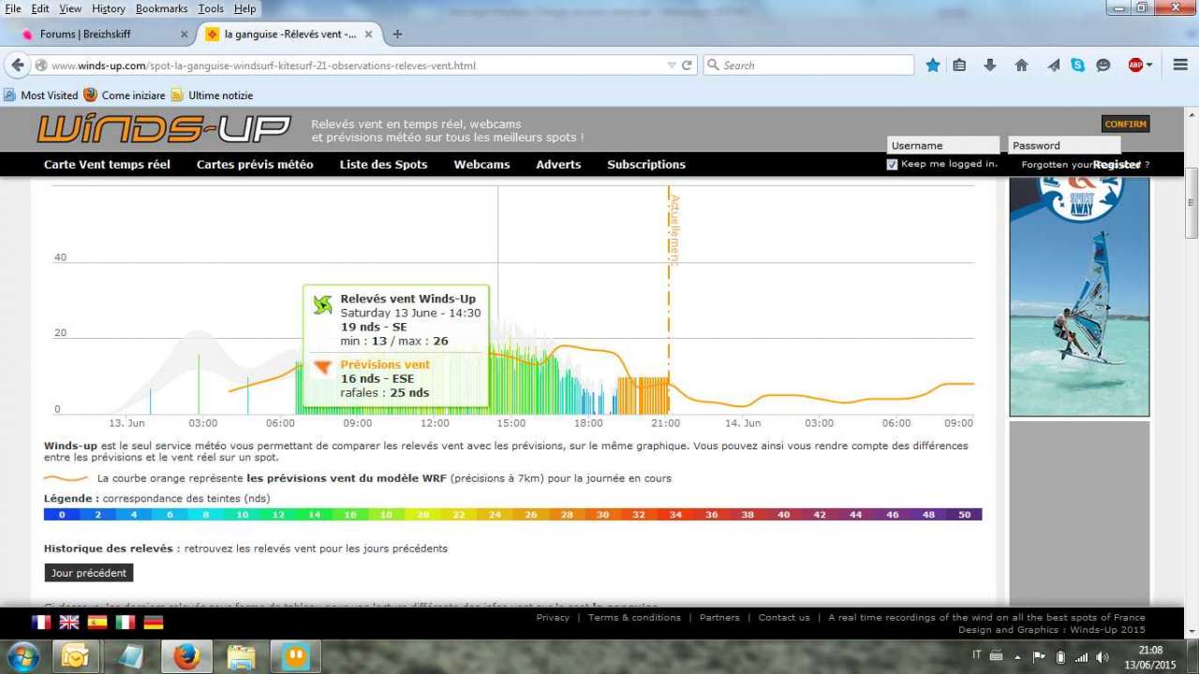Open Ultime notizie feed bookmark
The width and height of the screenshot is (1199, 674).
212,95
